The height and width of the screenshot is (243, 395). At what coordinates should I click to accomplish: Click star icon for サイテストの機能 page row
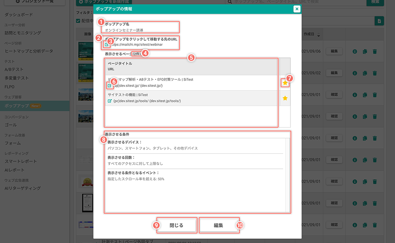(285, 98)
